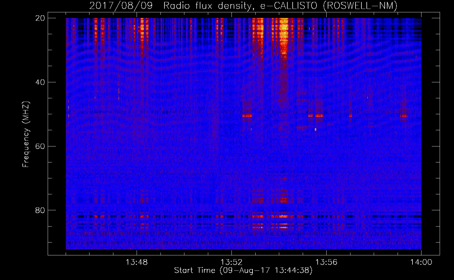Click the plot title 'Radio flux density, e-CALLISTO (ROSWELL-NM)'

pyautogui.click(x=280, y=6)
